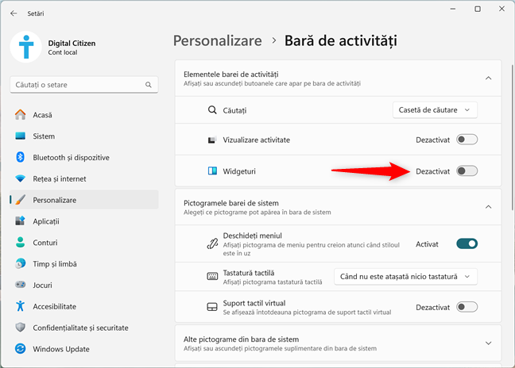515x368 pixels.
Task: Click the back arrow icon
Action: [14, 13]
